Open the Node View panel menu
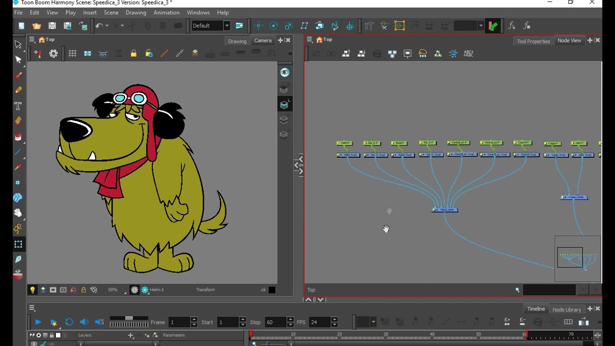Image resolution: width=615 pixels, height=346 pixels. pyautogui.click(x=309, y=39)
